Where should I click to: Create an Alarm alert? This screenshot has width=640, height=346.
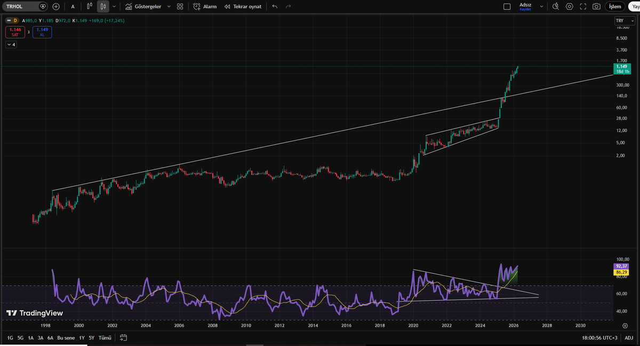(205, 6)
